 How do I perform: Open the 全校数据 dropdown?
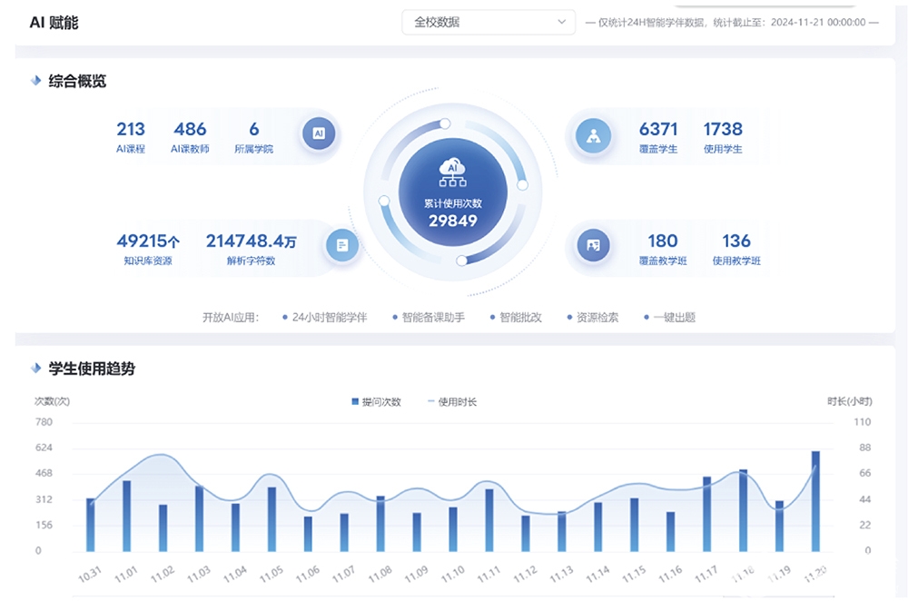pos(488,22)
